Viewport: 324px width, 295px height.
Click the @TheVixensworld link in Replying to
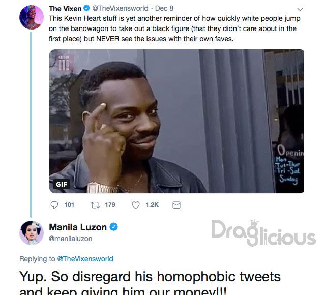[x=85, y=259]
